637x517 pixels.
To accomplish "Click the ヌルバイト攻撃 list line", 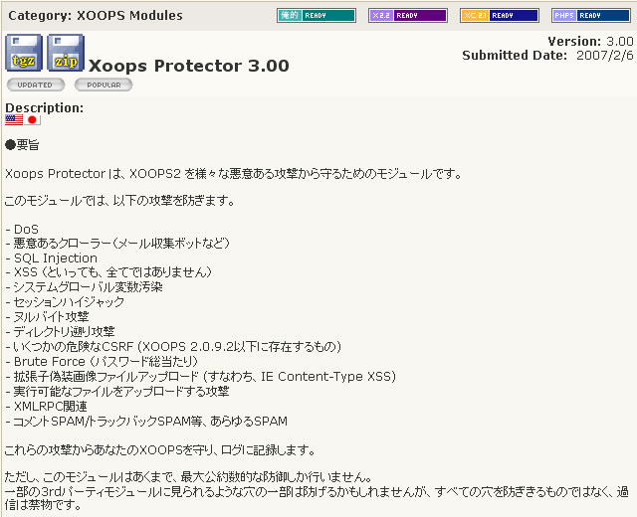I will (x=47, y=317).
